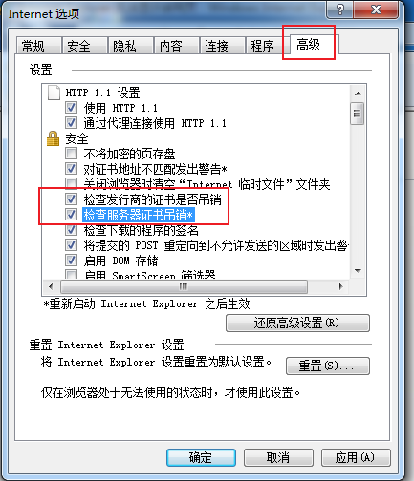Toggle 启用 DOM 存储 checkbox
Image resolution: width=414 pixels, height=481 pixels.
coord(71,261)
